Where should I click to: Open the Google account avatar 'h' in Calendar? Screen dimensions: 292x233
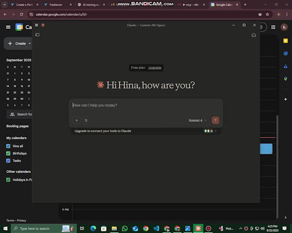284,27
